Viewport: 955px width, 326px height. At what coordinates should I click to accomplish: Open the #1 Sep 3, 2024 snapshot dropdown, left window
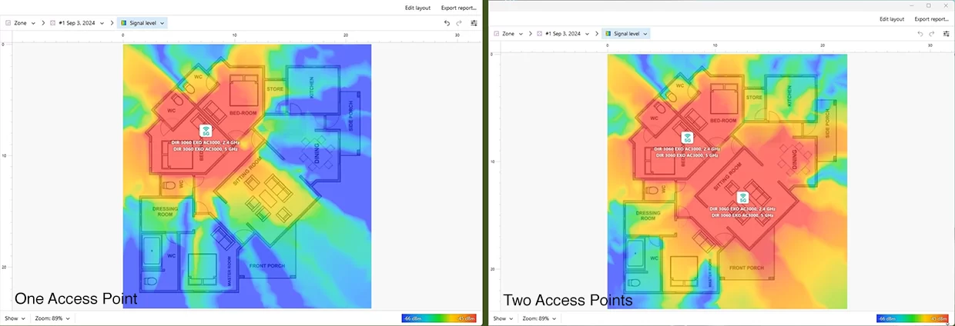(x=78, y=23)
